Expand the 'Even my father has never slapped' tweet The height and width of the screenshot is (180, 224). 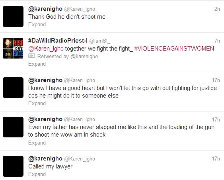pos(37,143)
